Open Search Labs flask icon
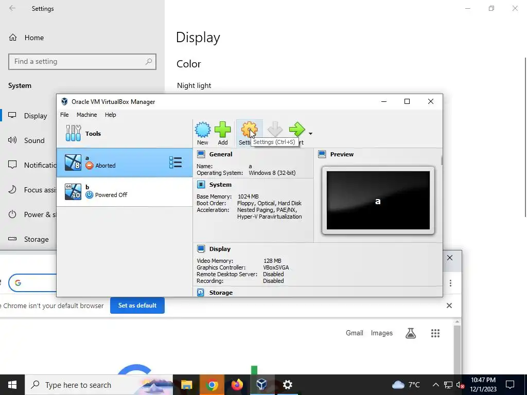Image resolution: width=527 pixels, height=395 pixels. [411, 333]
